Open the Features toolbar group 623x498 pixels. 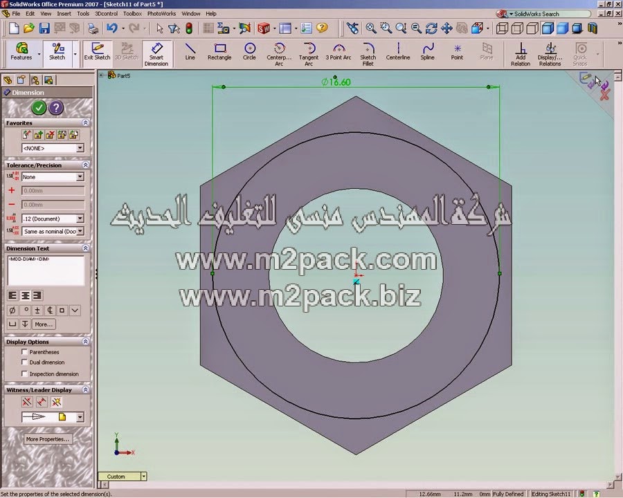click(21, 52)
